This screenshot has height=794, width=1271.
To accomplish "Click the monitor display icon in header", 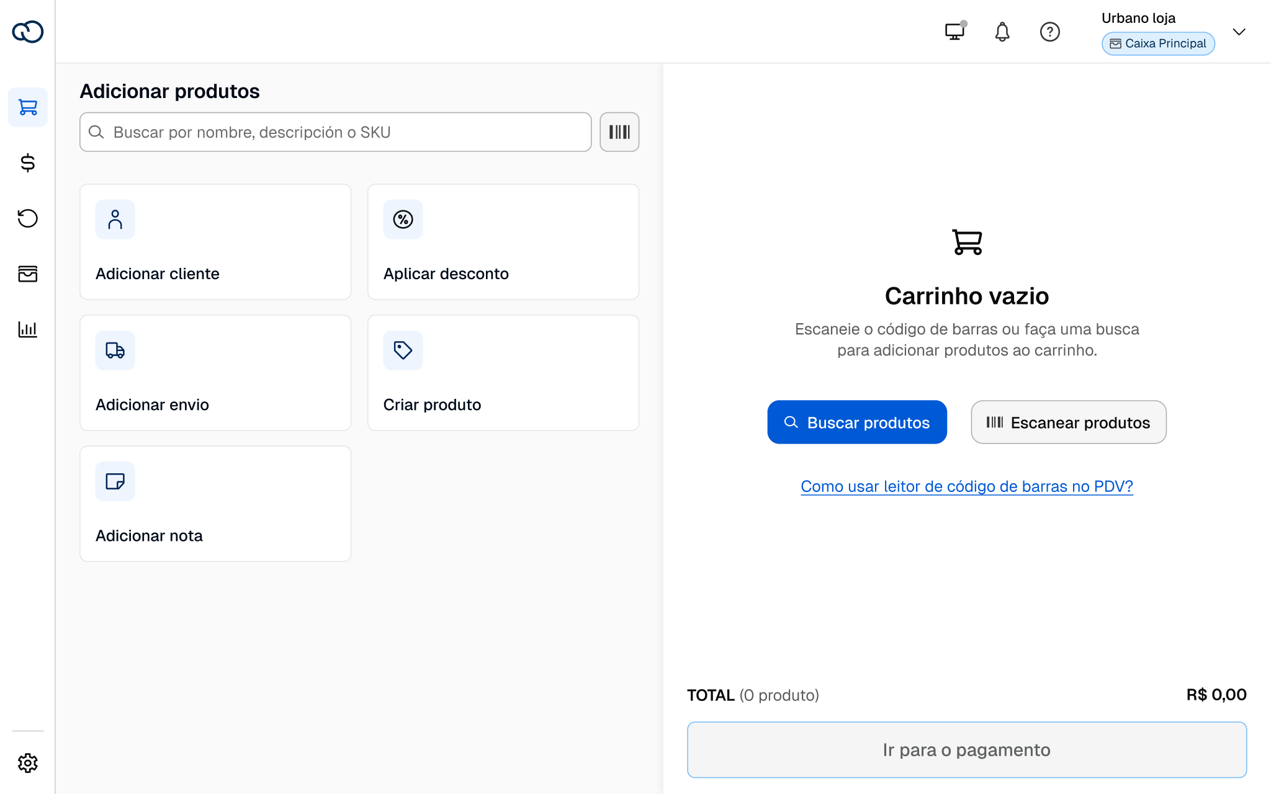I will tap(955, 31).
